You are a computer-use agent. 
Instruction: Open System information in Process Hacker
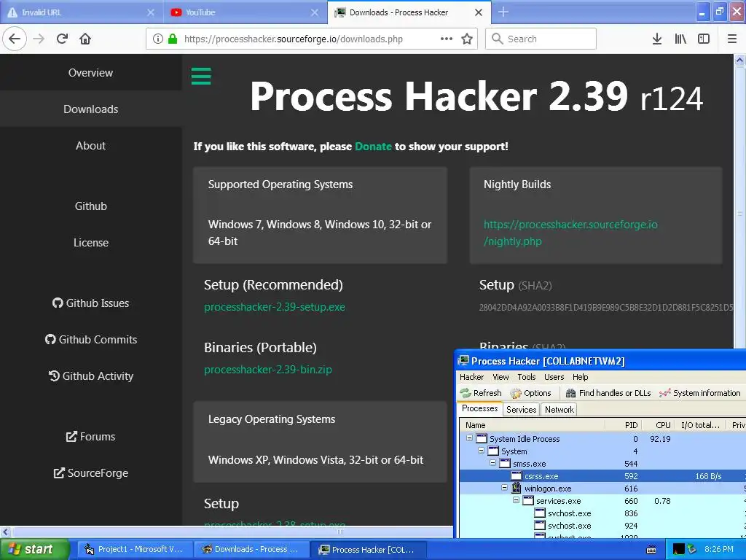point(700,393)
